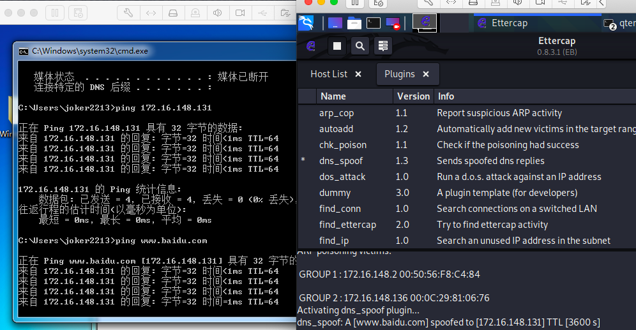Open the Ettercap logo menu button
Viewport: 636px width, 330px height.
click(311, 46)
